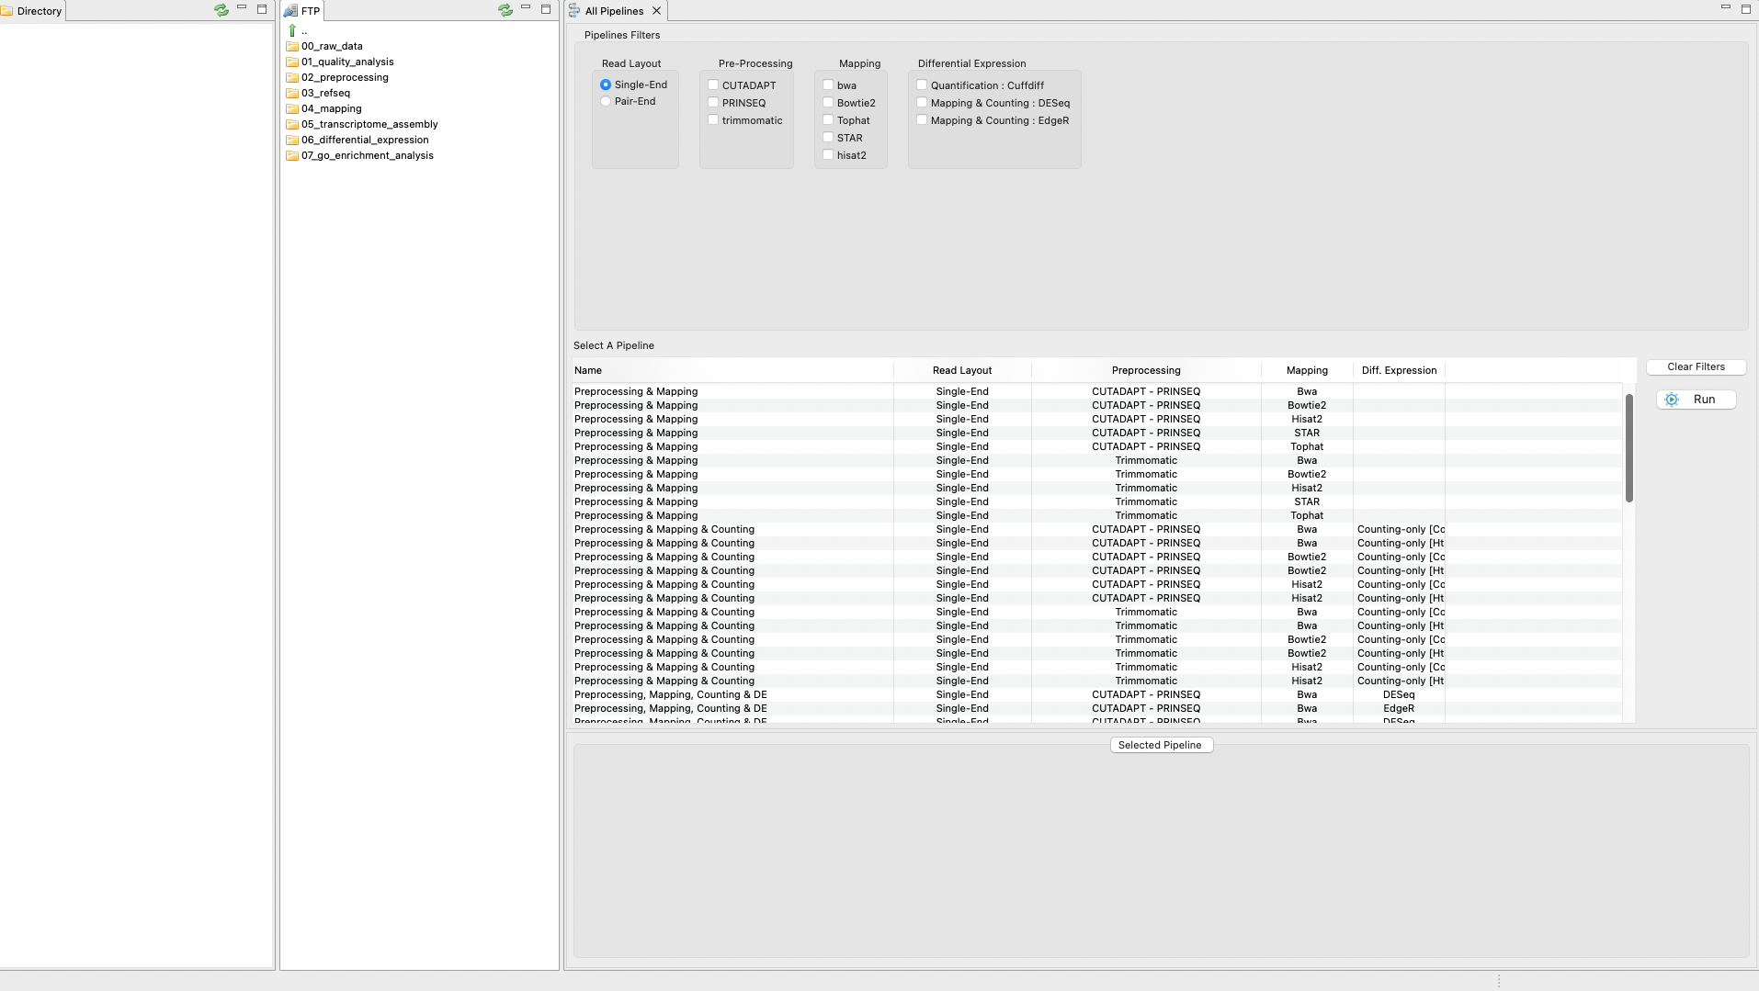Minimize the All Pipelines editor area

coord(1726,8)
